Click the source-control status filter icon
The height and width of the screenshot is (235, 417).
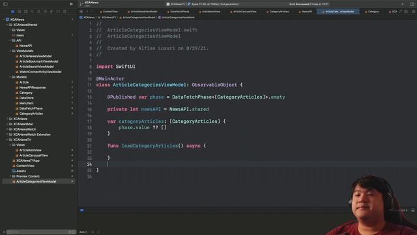coord(74,232)
